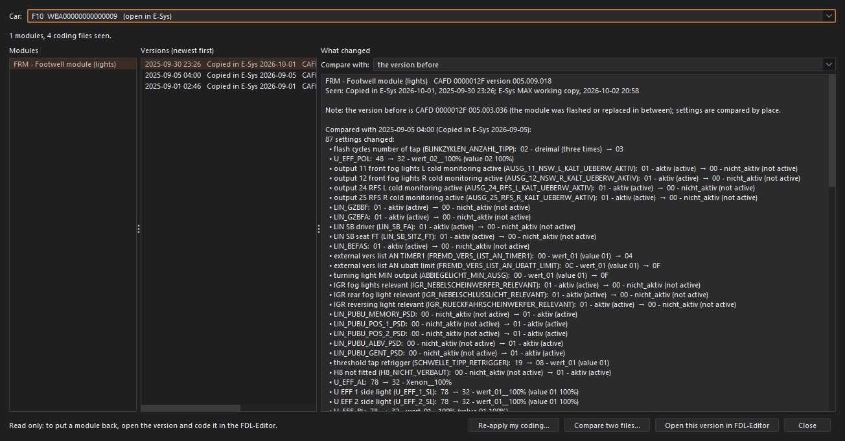The width and height of the screenshot is (845, 441).
Task: Click the 'Seen: Copied in E-Sys' line
Action: 482,91
